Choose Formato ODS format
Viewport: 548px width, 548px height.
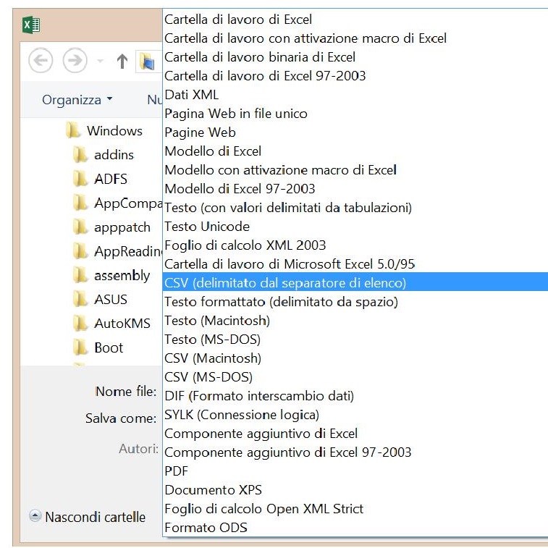click(x=355, y=528)
